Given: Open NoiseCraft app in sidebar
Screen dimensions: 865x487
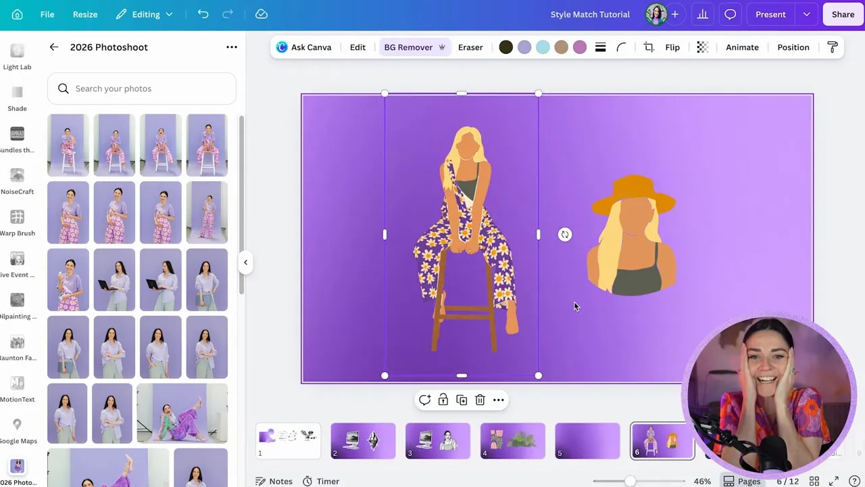Looking at the screenshot, I should tap(17, 182).
